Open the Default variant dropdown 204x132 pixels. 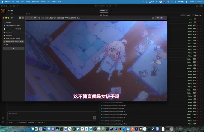[x=41, y=122]
